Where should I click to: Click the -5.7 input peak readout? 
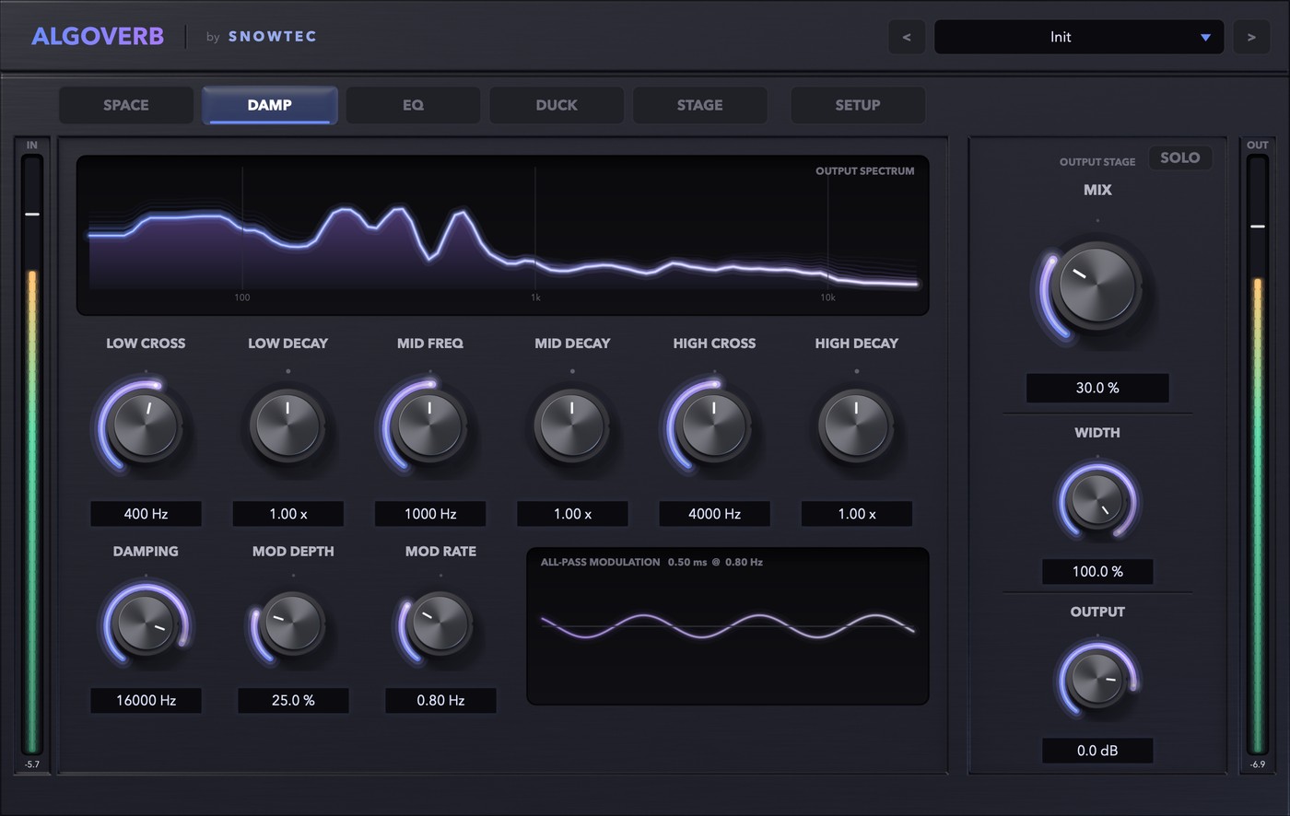point(32,764)
